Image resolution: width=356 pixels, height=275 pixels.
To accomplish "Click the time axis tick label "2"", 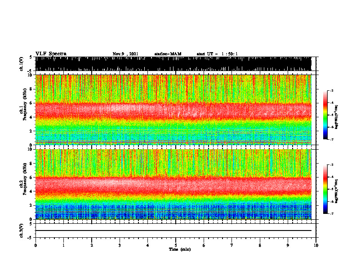I will (x=92, y=245).
